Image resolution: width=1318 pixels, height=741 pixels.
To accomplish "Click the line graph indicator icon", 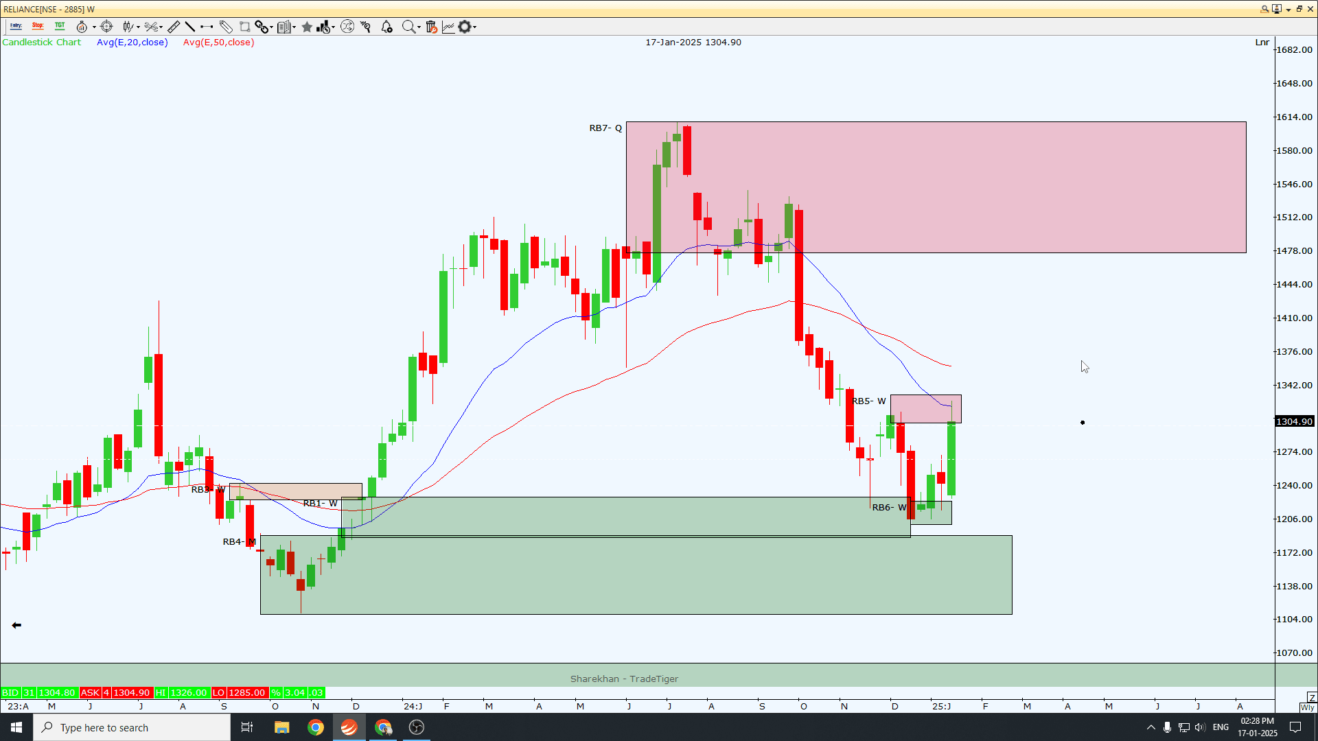I will pos(448,27).
